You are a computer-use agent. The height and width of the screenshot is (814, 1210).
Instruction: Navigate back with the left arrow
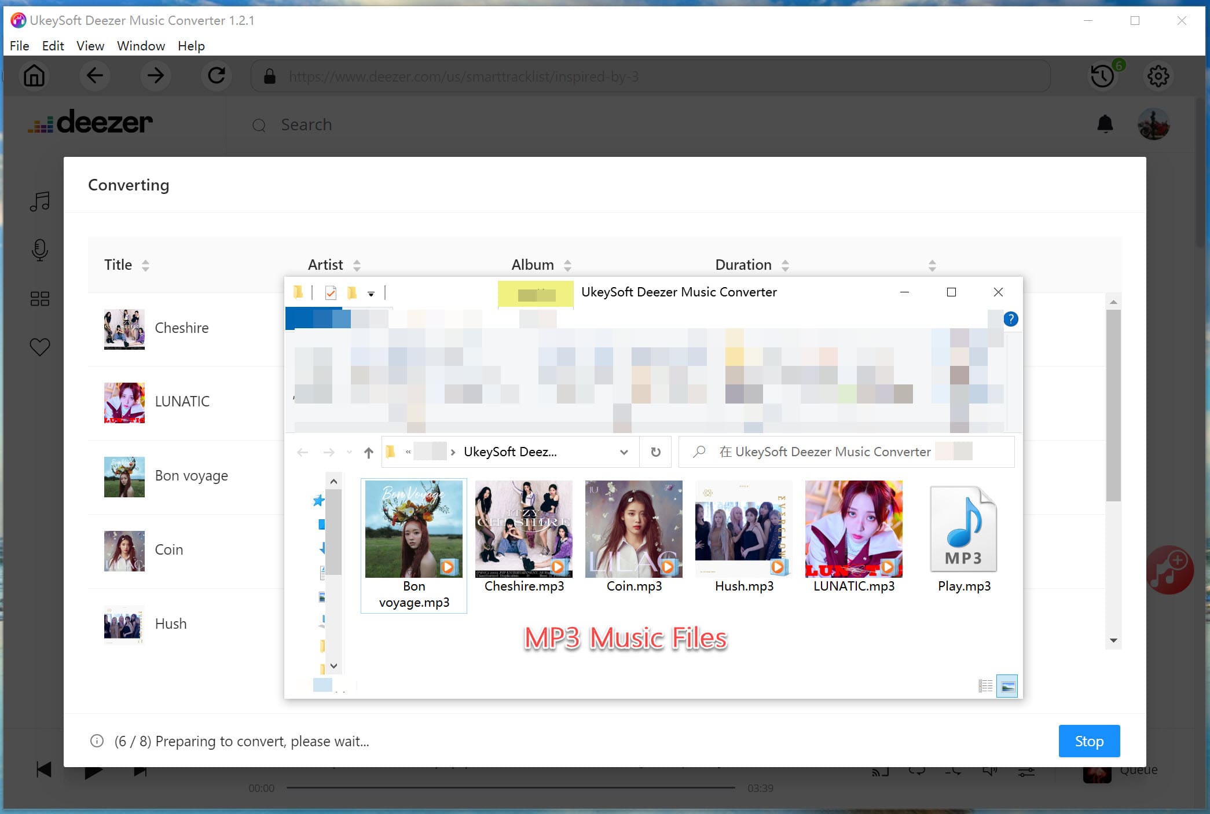tap(94, 76)
